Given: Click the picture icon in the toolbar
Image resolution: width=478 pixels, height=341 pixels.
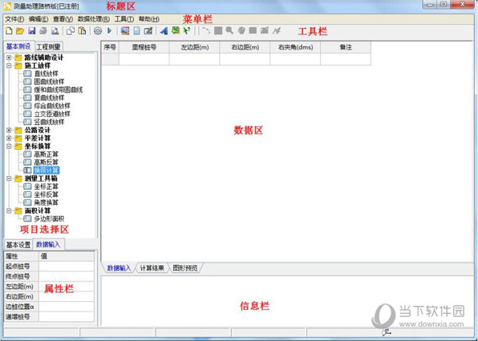Looking at the screenshot, I should tap(125, 31).
